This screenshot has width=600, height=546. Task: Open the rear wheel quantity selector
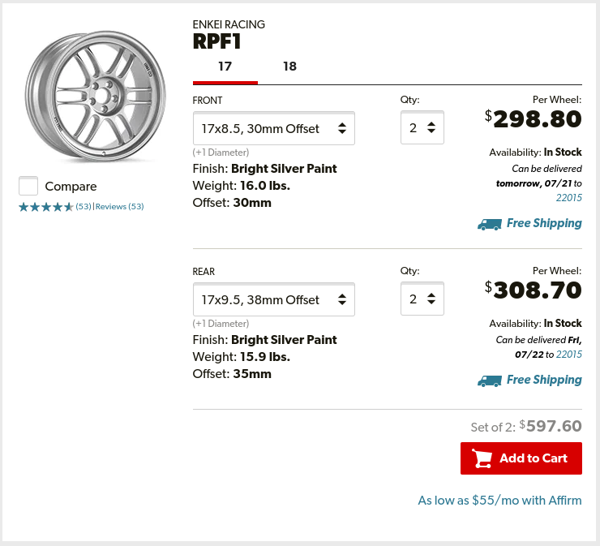click(422, 299)
